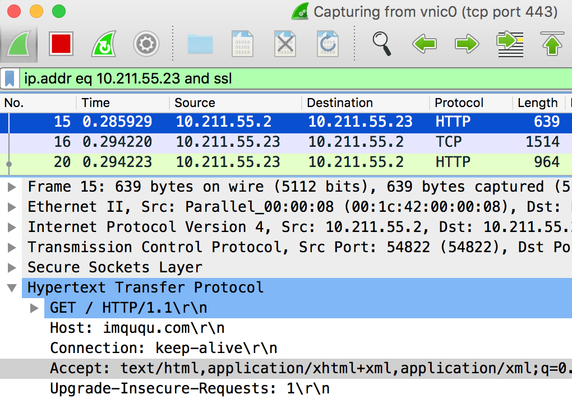Jump to the first packet
572x399 pixels.
click(x=552, y=44)
